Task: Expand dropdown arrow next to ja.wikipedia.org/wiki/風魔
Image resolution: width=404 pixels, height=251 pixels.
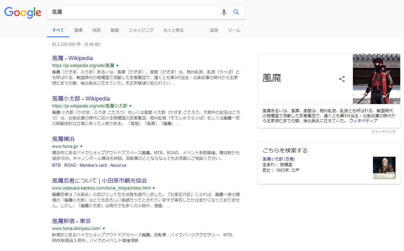Action: [x=117, y=66]
